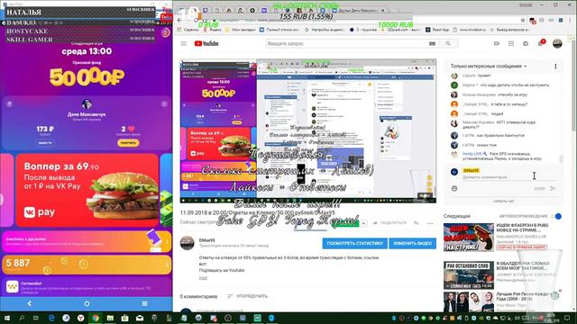
Task: Open the YouTube account avatar menu
Action: pos(557,44)
